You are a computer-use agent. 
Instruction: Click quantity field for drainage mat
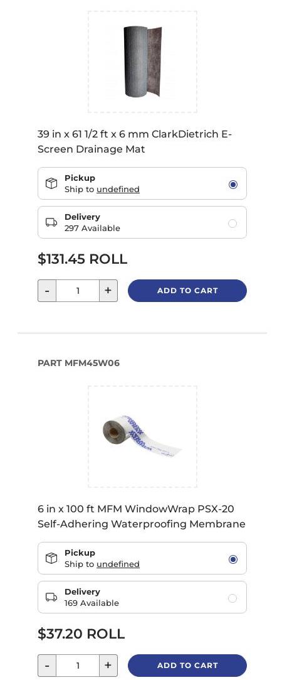click(78, 291)
